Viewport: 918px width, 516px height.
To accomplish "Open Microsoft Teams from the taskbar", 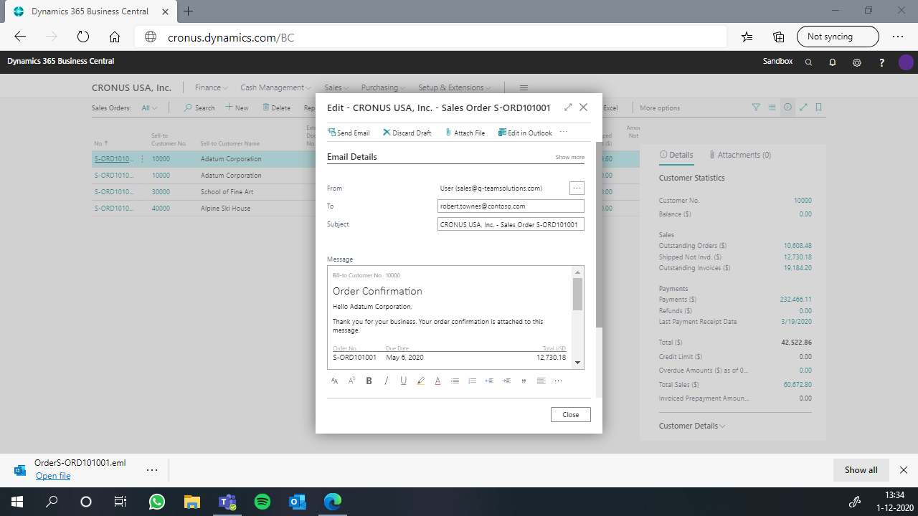I will (227, 502).
